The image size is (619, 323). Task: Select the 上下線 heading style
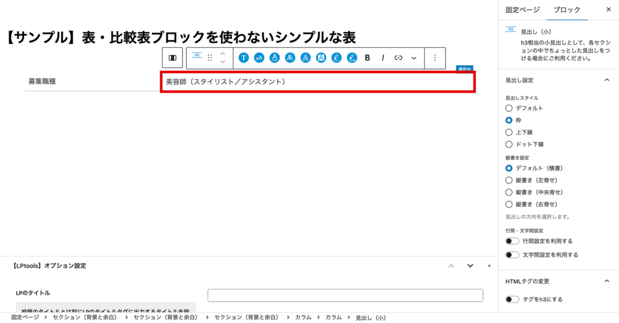coord(509,132)
